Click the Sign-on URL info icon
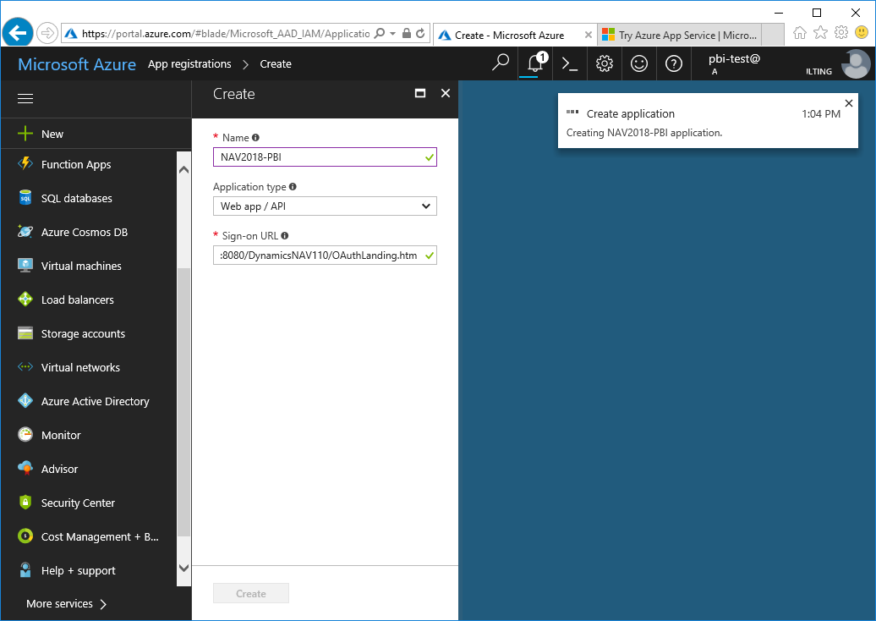The width and height of the screenshot is (876, 621). pos(285,236)
